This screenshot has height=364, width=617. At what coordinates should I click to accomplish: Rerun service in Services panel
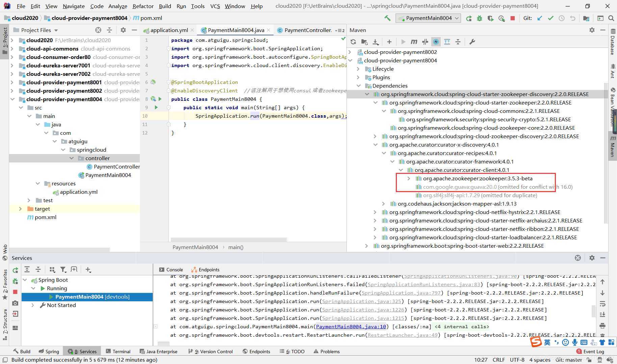pos(16,270)
